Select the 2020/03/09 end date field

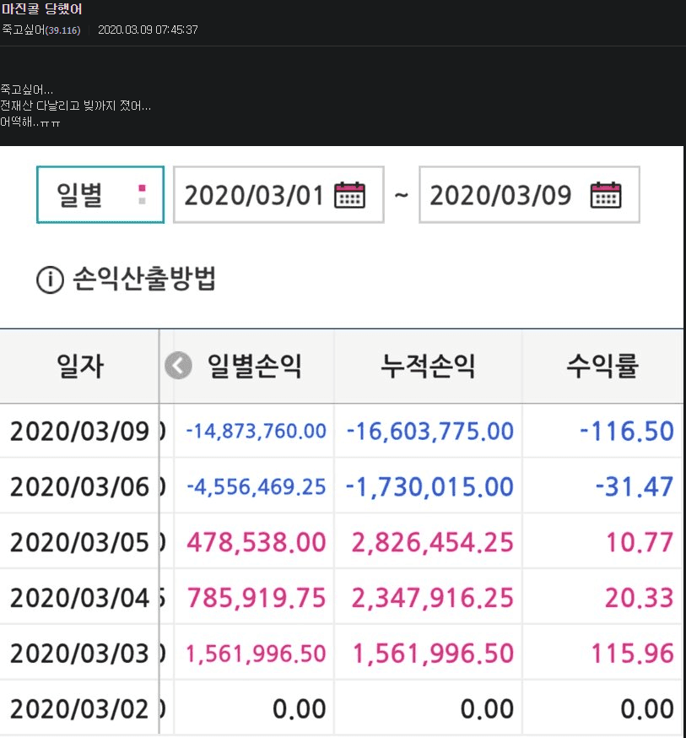500,195
